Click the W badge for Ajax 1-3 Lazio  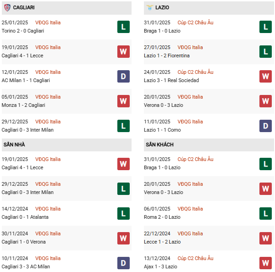click(x=265, y=263)
